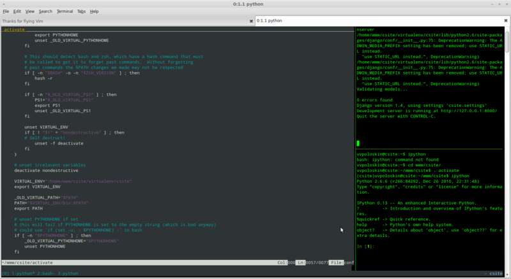Click the http://127.0.0.1:8000/ server URL

(x=469, y=111)
